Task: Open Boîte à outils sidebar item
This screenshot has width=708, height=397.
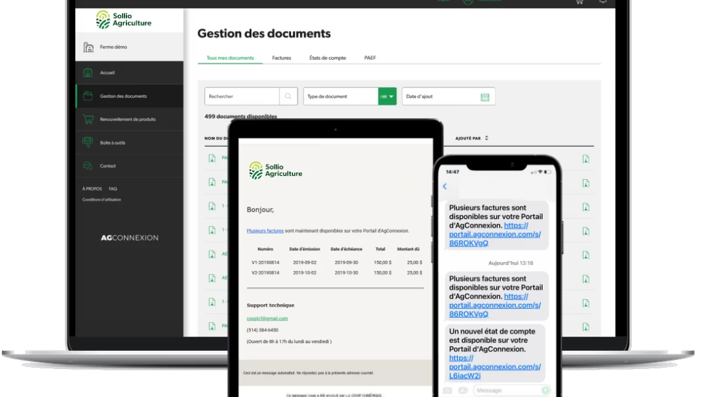Action: pyautogui.click(x=130, y=143)
